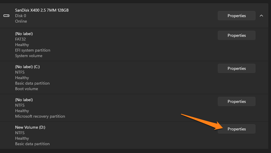Select the New Volume (D:) name
This screenshot has height=153, width=271.
(x=30, y=128)
